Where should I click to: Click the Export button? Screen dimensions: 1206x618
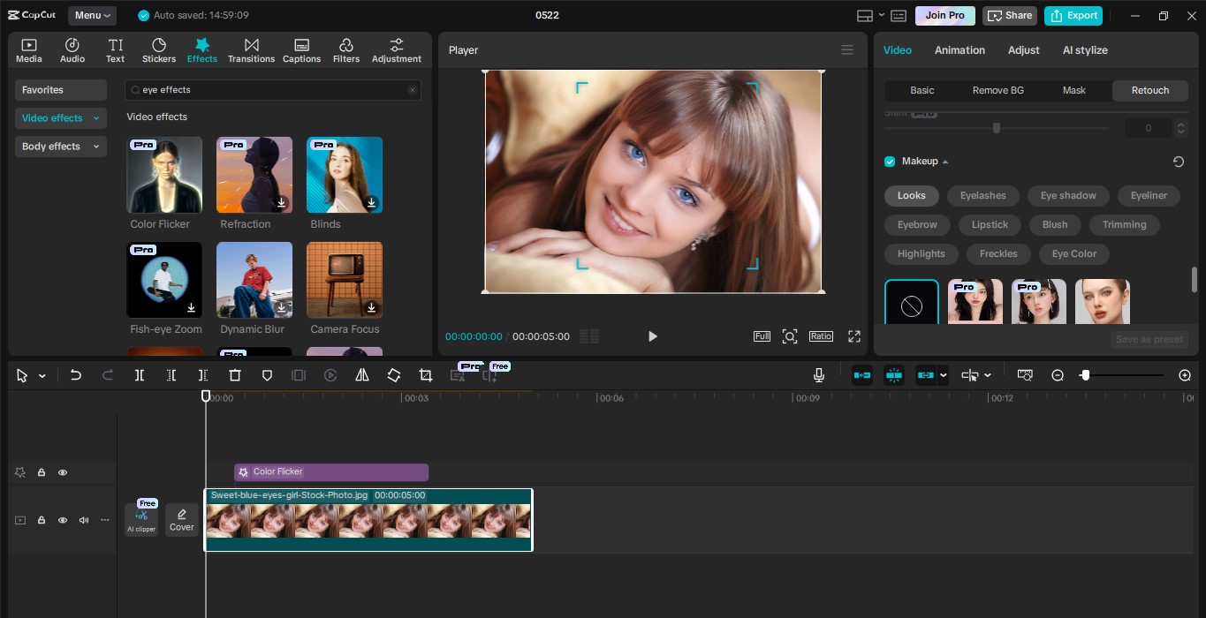1073,15
